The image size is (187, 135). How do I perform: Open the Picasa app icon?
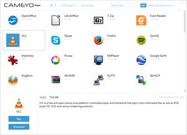point(56,60)
